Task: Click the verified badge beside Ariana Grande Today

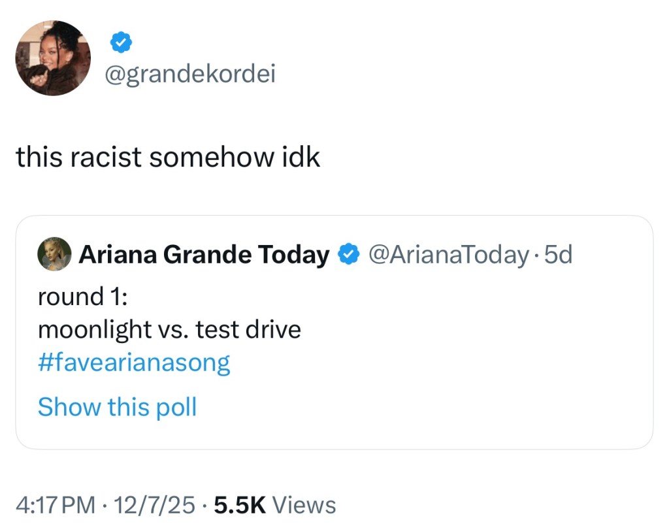Action: 348,255
